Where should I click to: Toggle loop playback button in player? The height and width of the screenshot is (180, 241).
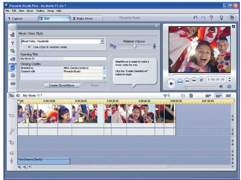(201, 80)
